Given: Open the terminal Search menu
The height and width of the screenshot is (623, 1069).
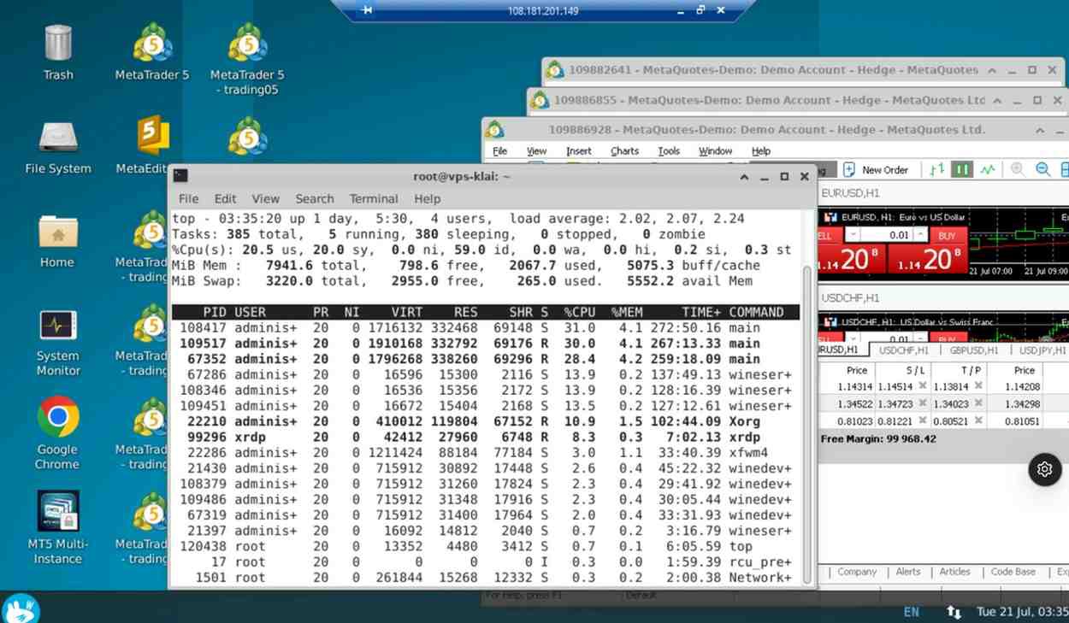Looking at the screenshot, I should click(x=315, y=198).
